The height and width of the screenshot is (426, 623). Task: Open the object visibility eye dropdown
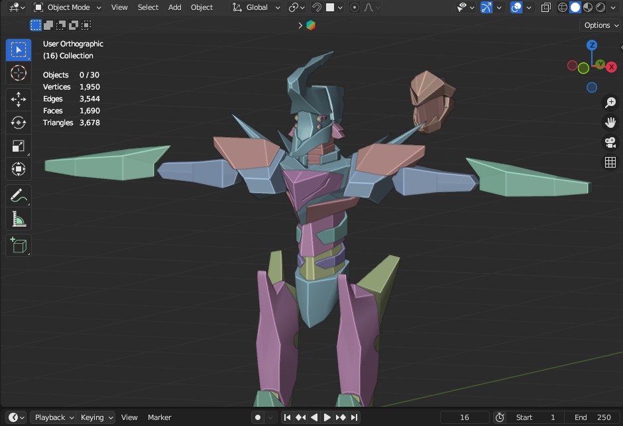(x=466, y=7)
